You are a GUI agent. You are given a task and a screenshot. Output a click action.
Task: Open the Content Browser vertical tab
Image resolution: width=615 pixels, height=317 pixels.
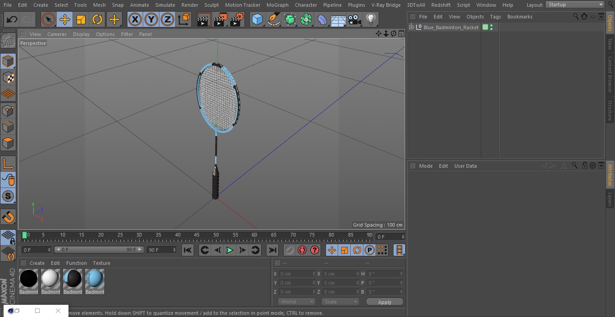point(610,74)
